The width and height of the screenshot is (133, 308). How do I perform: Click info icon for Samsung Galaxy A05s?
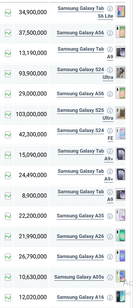(110, 277)
